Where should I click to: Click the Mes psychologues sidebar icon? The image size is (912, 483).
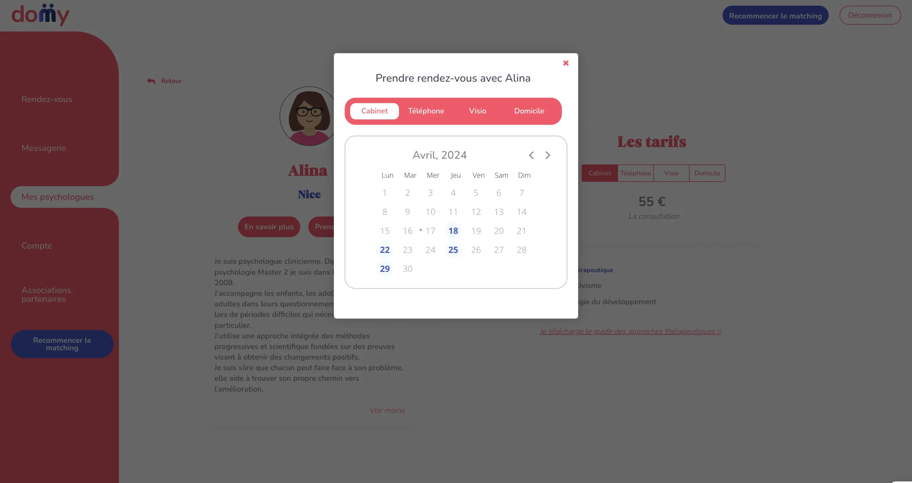[57, 197]
